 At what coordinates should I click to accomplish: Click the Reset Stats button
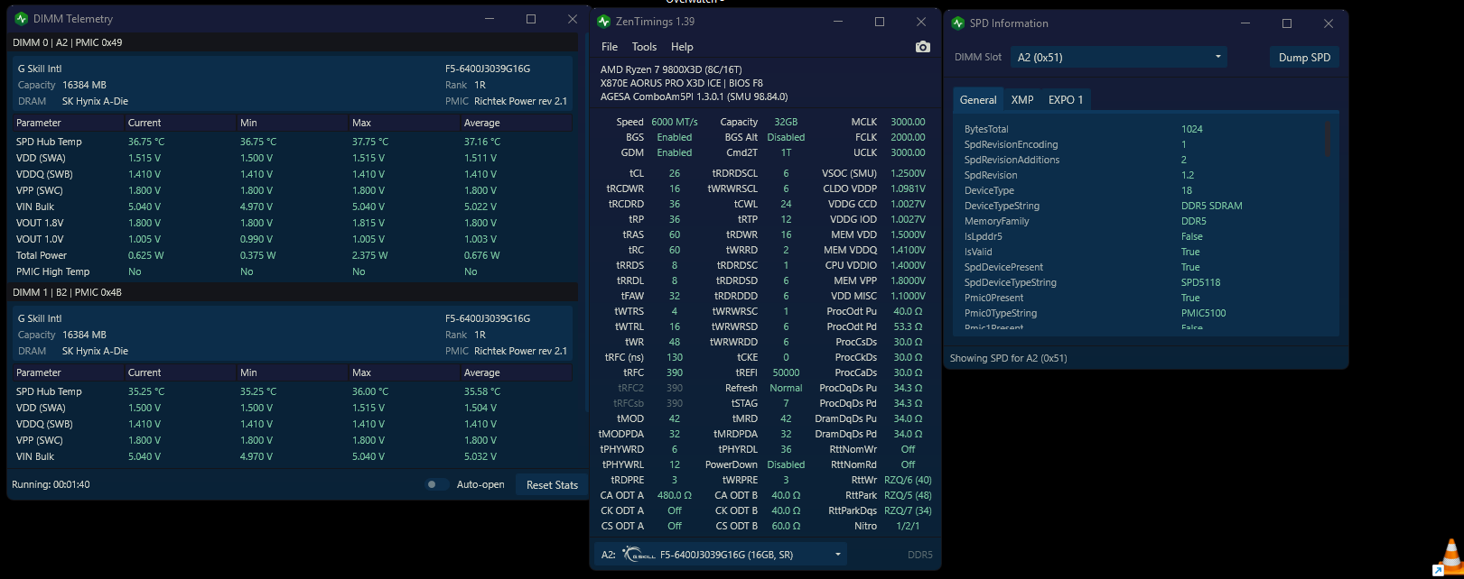(x=552, y=484)
